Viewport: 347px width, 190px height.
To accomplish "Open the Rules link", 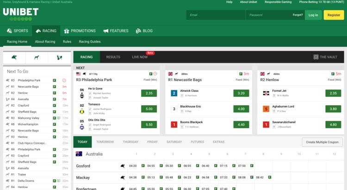I will 67,42.
